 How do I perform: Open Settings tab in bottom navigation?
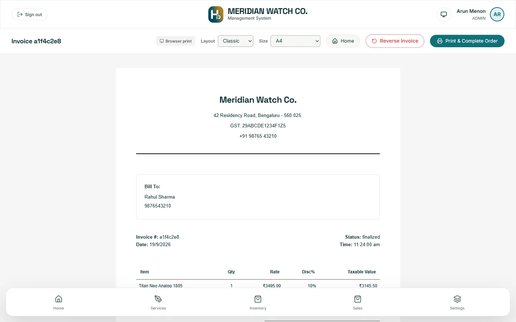click(x=457, y=302)
